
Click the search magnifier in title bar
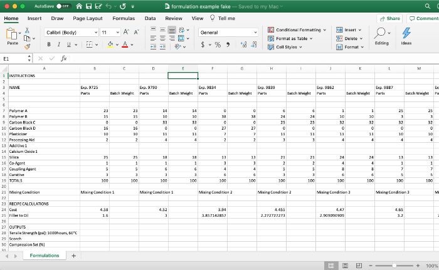click(x=427, y=6)
